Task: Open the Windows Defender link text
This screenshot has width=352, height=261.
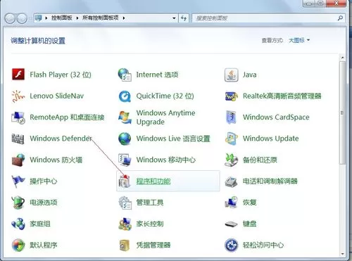Action: [x=61, y=139]
